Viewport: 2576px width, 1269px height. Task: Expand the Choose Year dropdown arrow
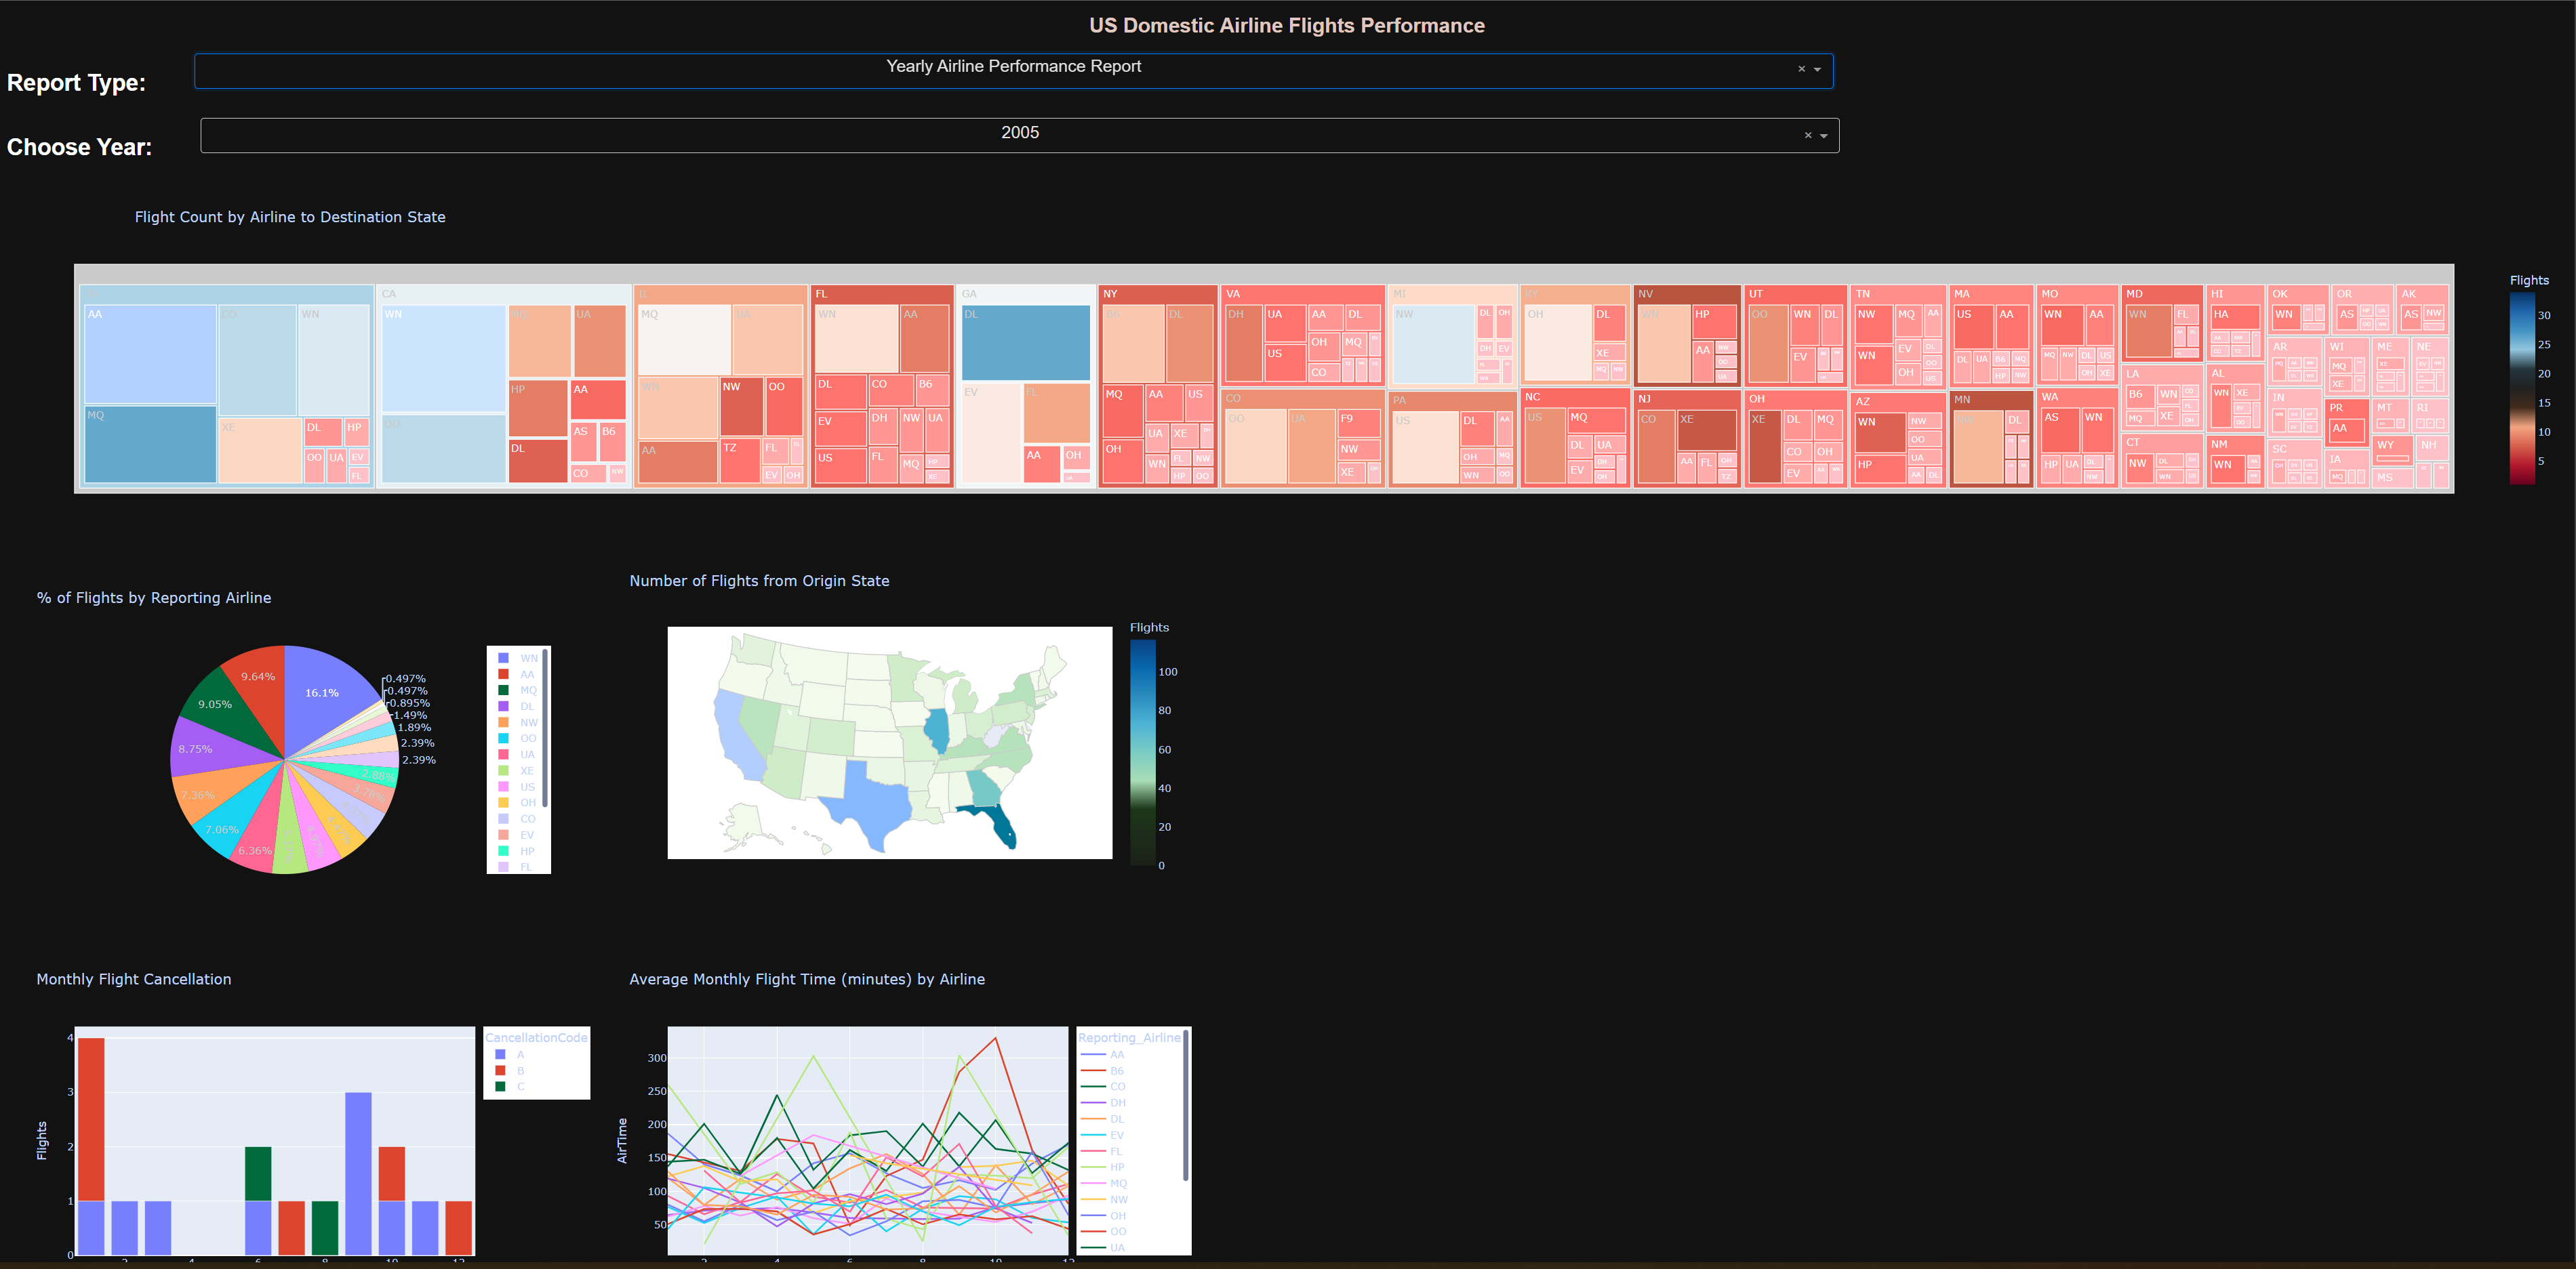(1824, 135)
